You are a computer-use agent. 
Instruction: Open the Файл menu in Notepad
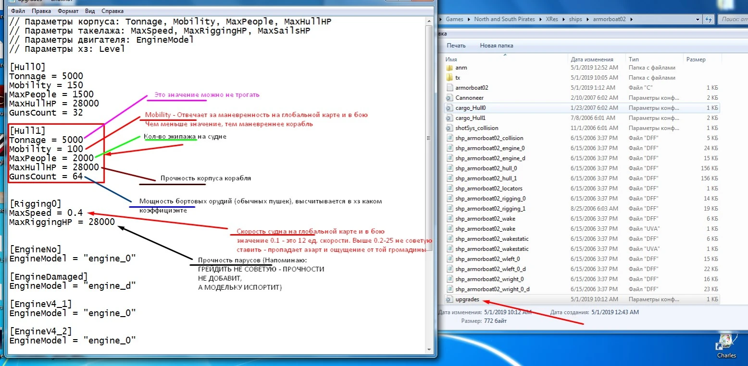pyautogui.click(x=18, y=11)
